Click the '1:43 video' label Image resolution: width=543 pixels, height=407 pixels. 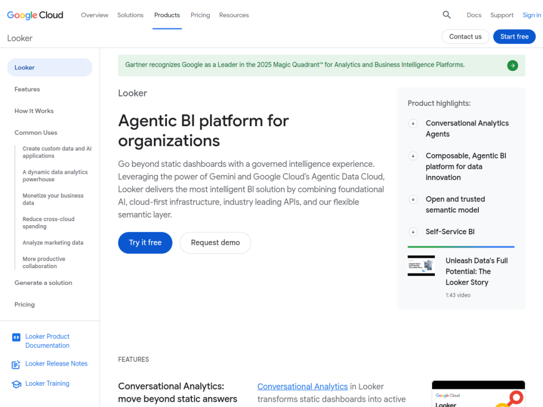pyautogui.click(x=458, y=295)
